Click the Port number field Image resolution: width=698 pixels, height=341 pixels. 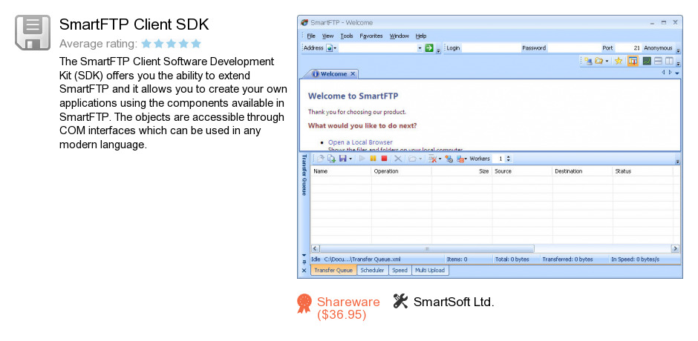coord(627,48)
